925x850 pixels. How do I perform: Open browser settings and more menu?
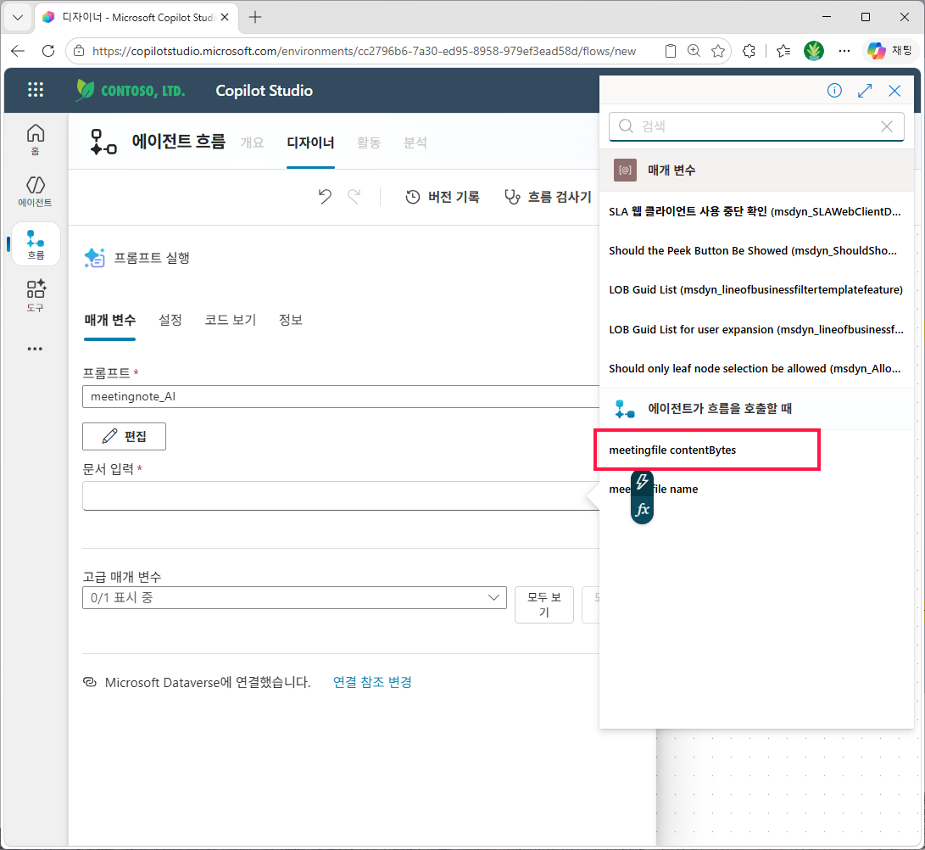point(844,51)
